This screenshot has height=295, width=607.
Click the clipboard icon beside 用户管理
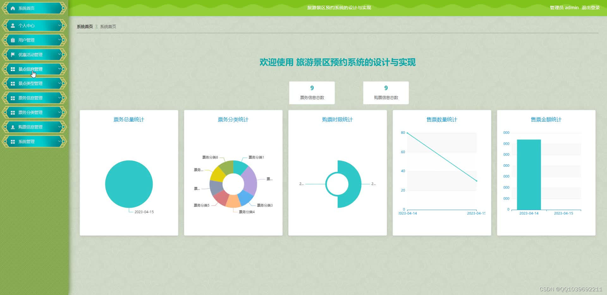point(13,40)
